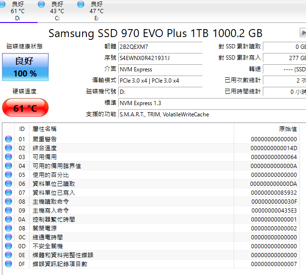
Task: Click status orb for attribute 0B
Action: click(8, 228)
